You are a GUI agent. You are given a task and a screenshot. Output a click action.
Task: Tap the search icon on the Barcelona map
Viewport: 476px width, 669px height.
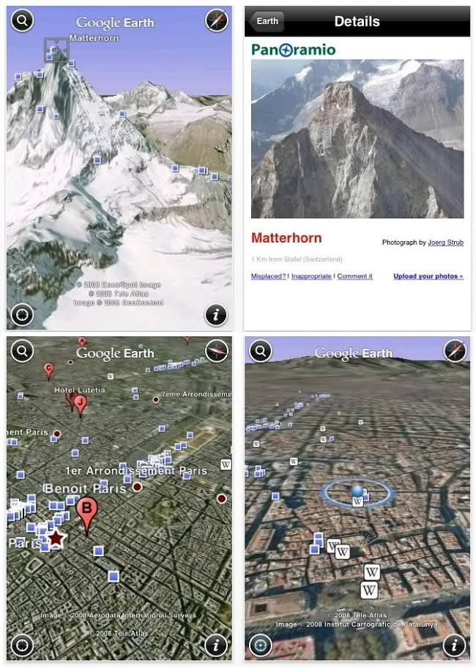[261, 351]
